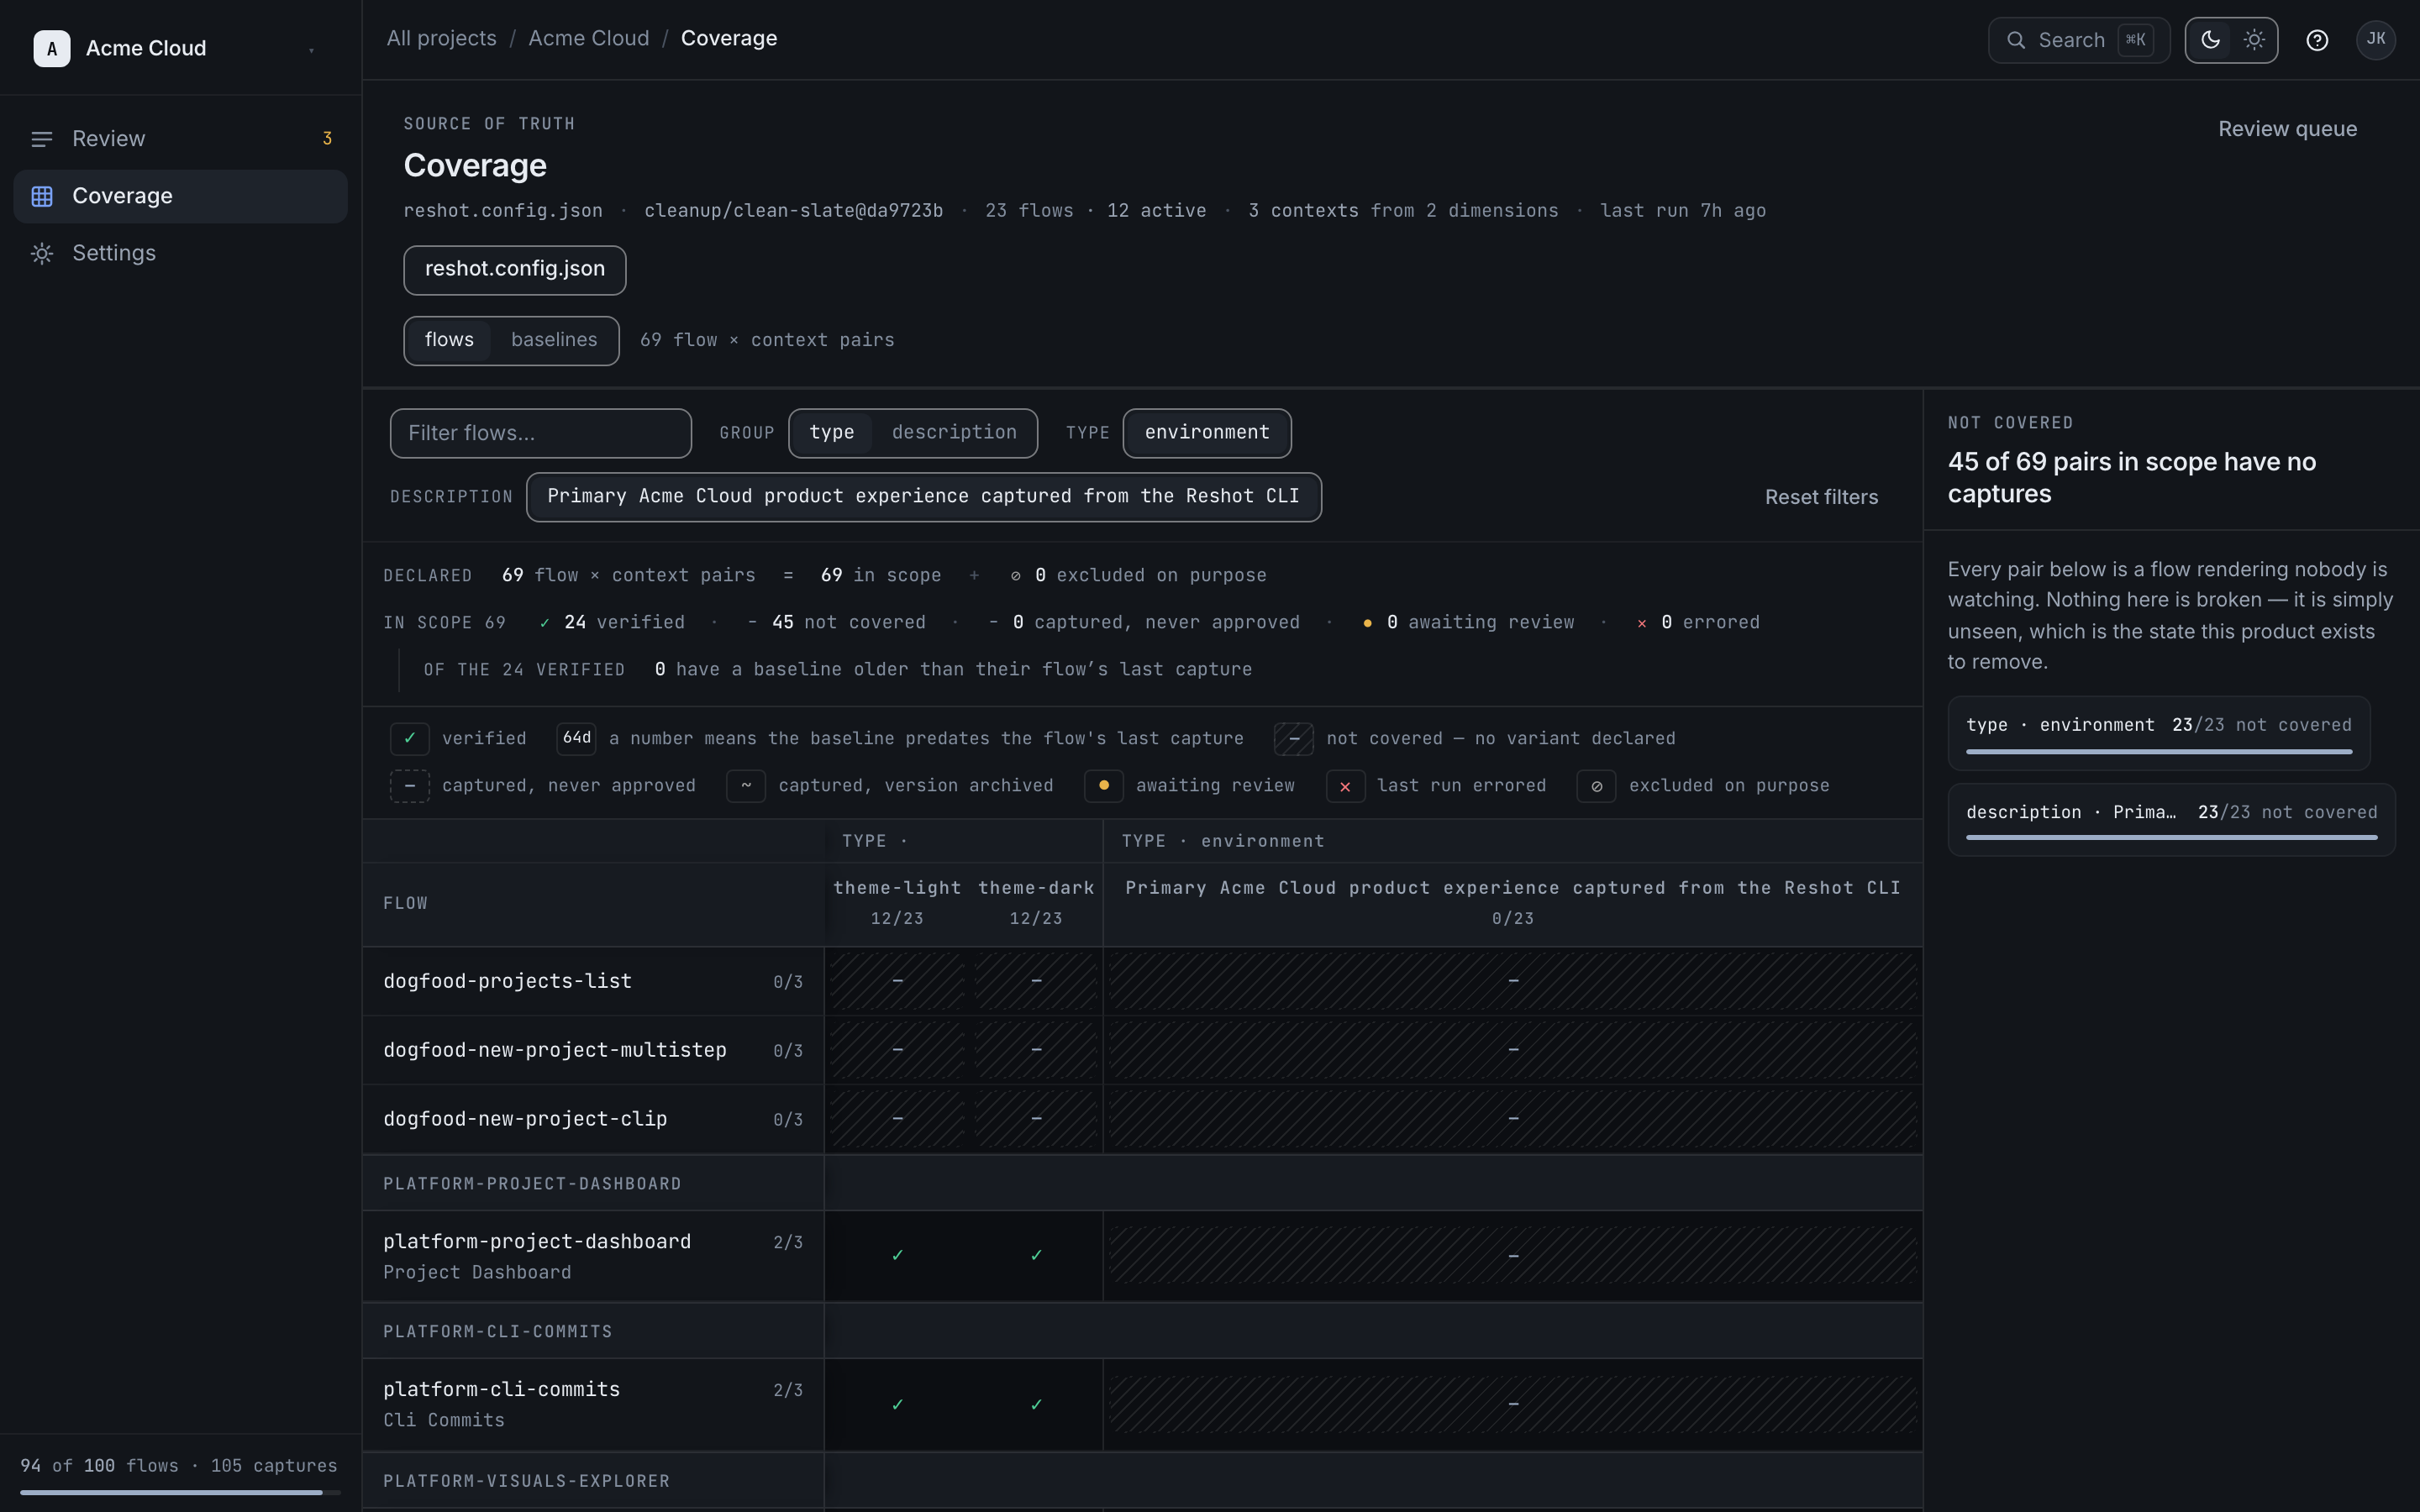The height and width of the screenshot is (1512, 2420).
Task: Open the Acme Cloud workspace switcher chevron
Action: pos(312,50)
